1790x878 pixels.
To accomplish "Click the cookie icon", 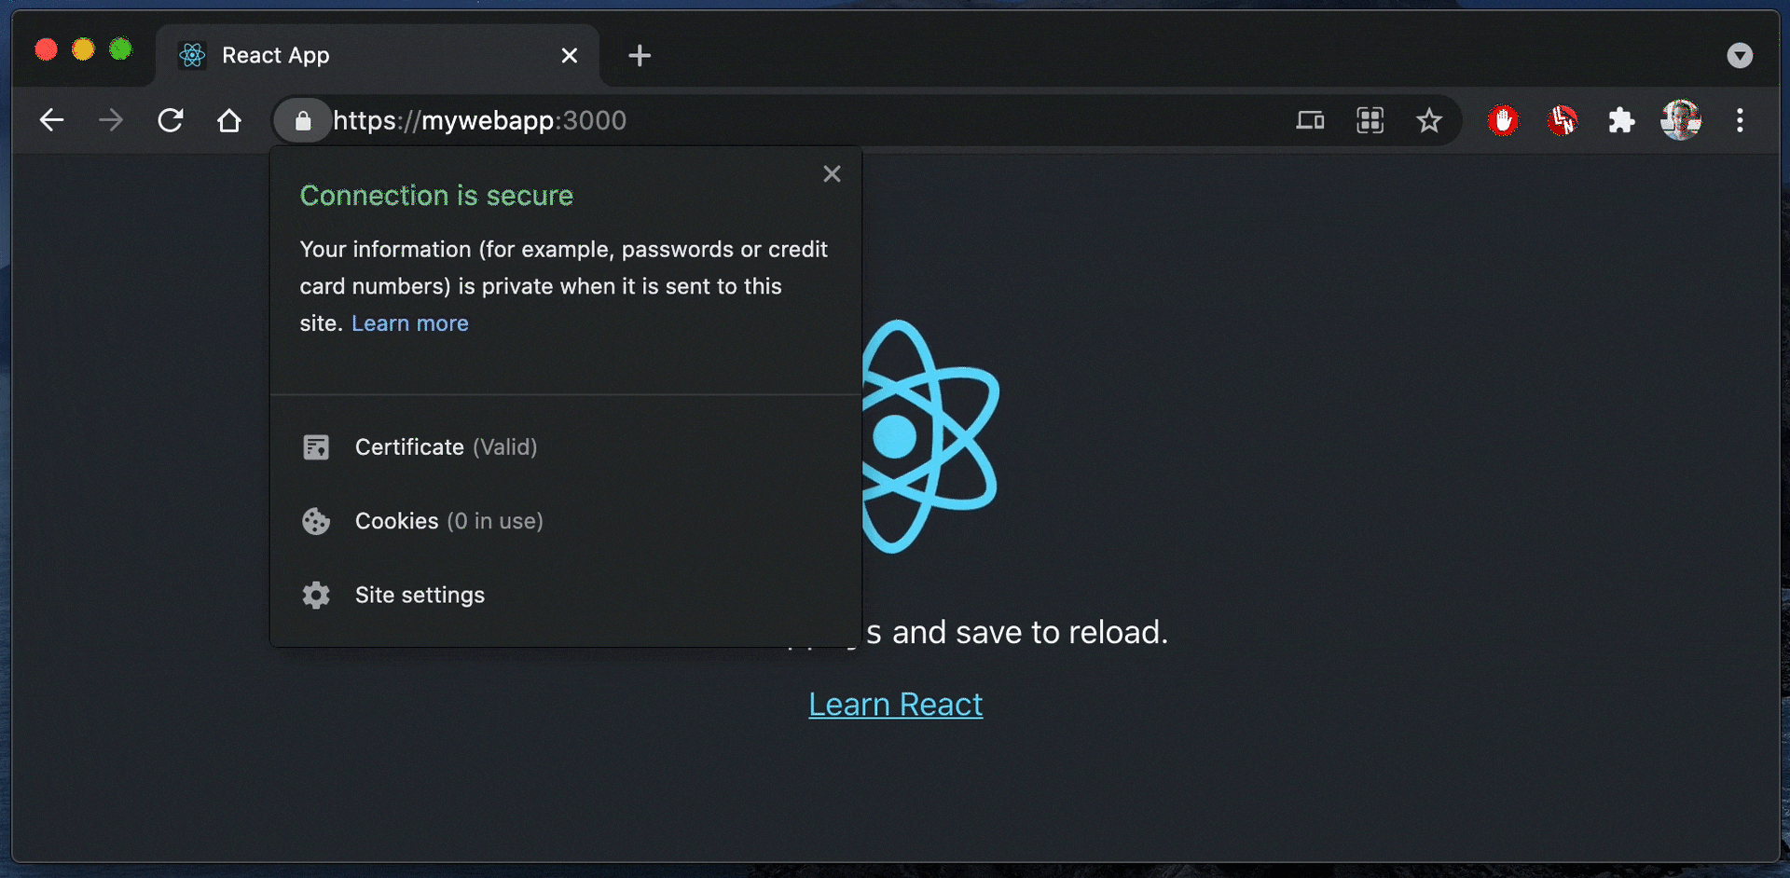I will [316, 521].
